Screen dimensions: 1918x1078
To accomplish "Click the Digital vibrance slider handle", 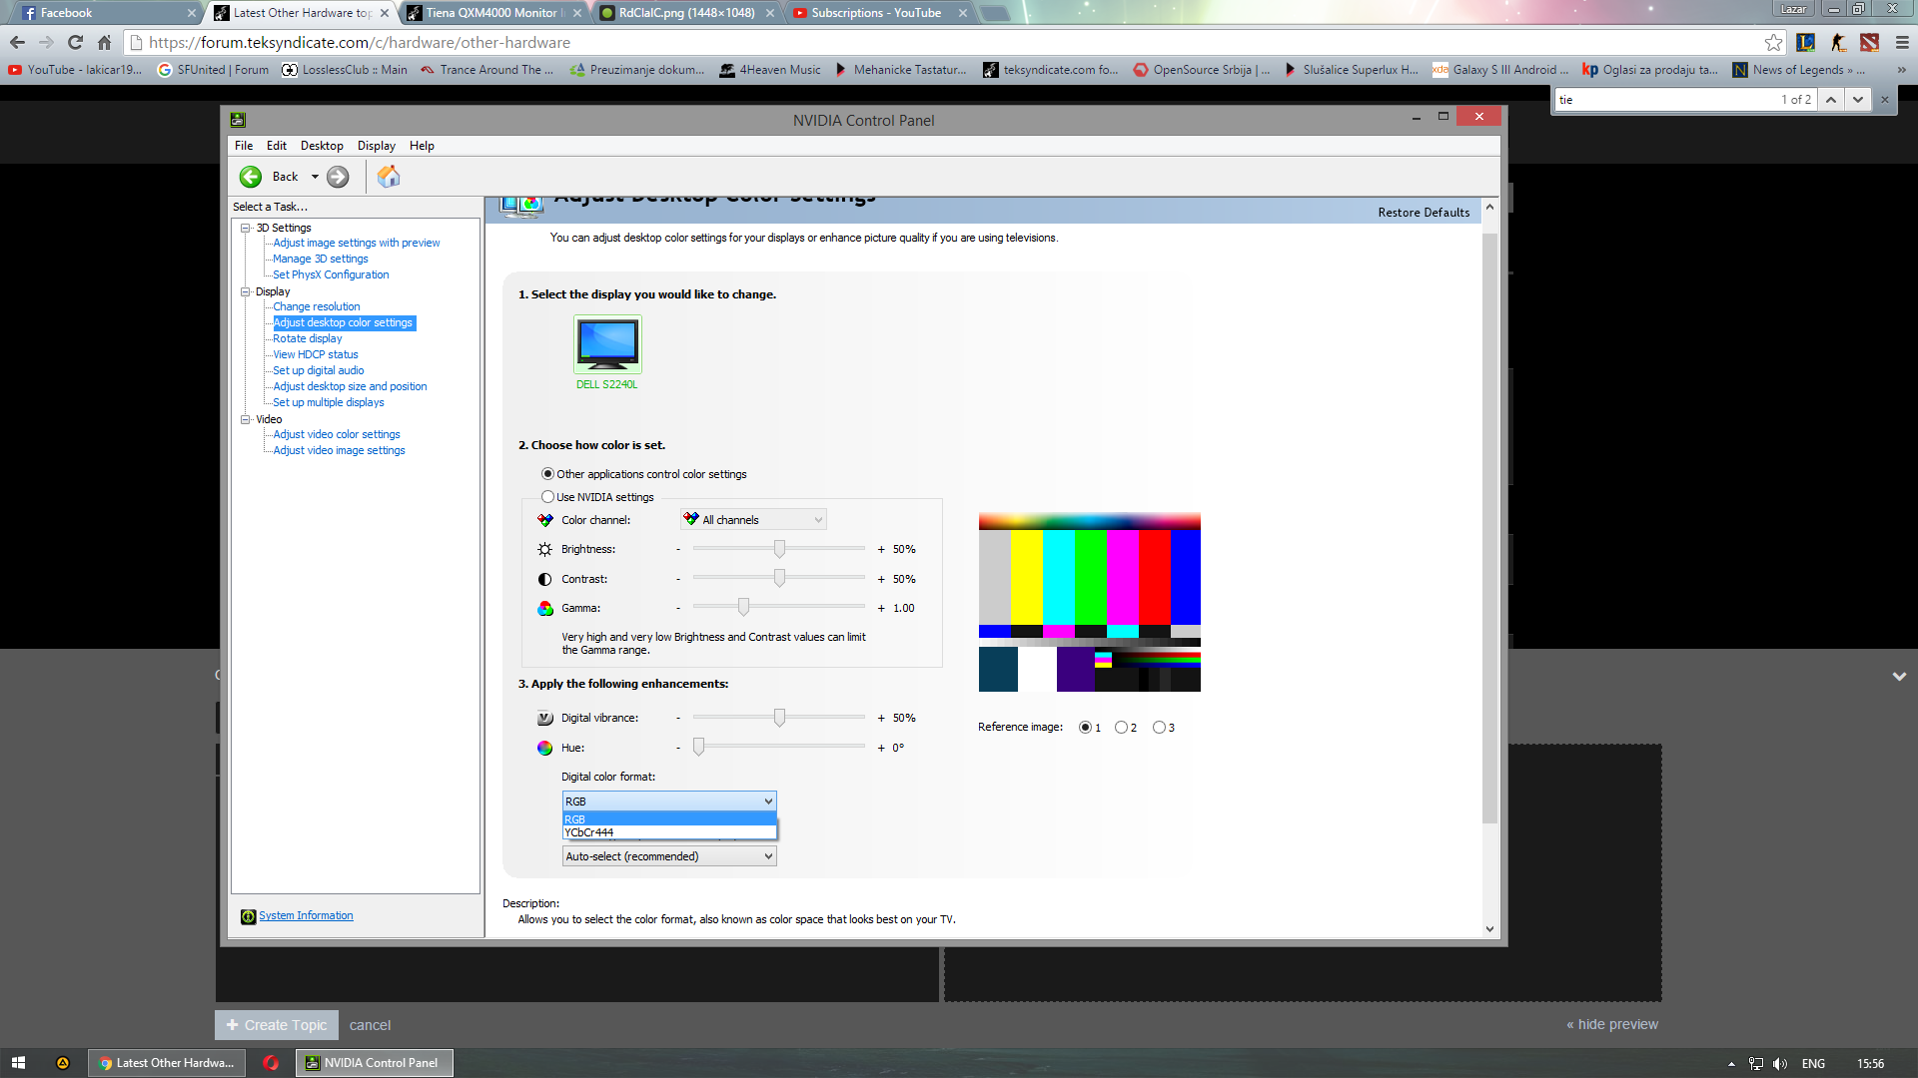I will pos(779,718).
